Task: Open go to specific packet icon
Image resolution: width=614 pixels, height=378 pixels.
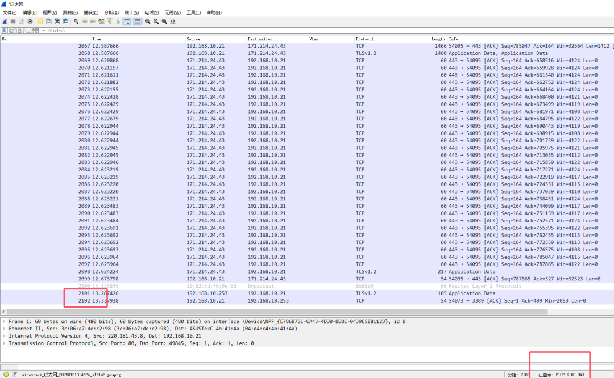Action: click(101, 22)
